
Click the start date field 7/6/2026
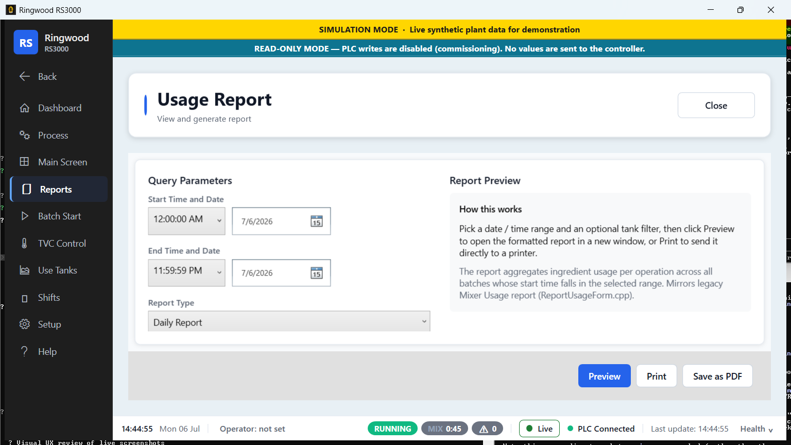click(281, 221)
